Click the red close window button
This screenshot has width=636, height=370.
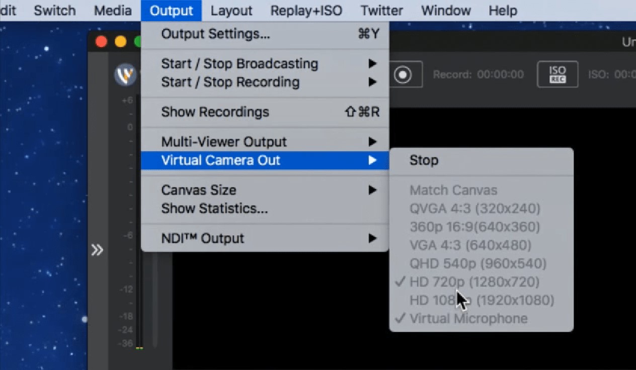pos(102,42)
